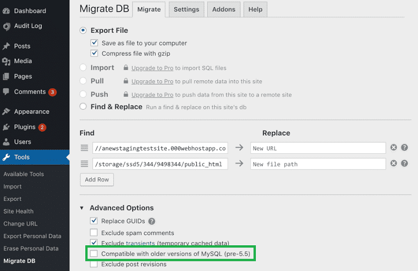Click the New file path replace field

tap(318, 164)
